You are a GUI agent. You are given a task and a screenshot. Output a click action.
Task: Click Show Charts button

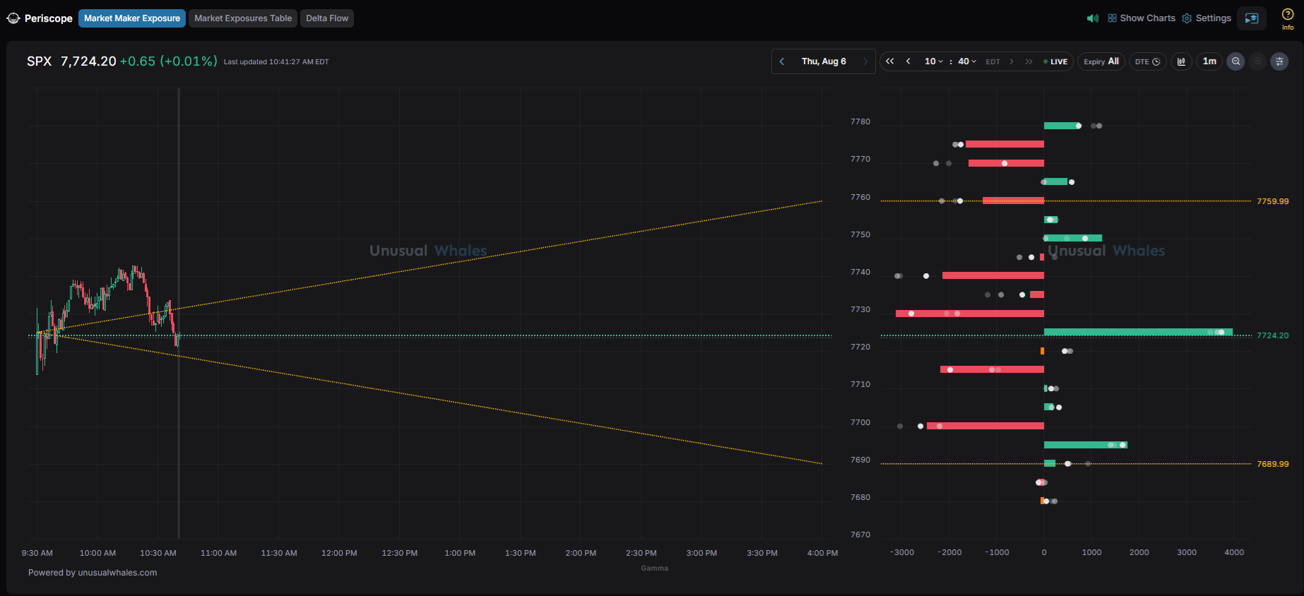[1142, 18]
